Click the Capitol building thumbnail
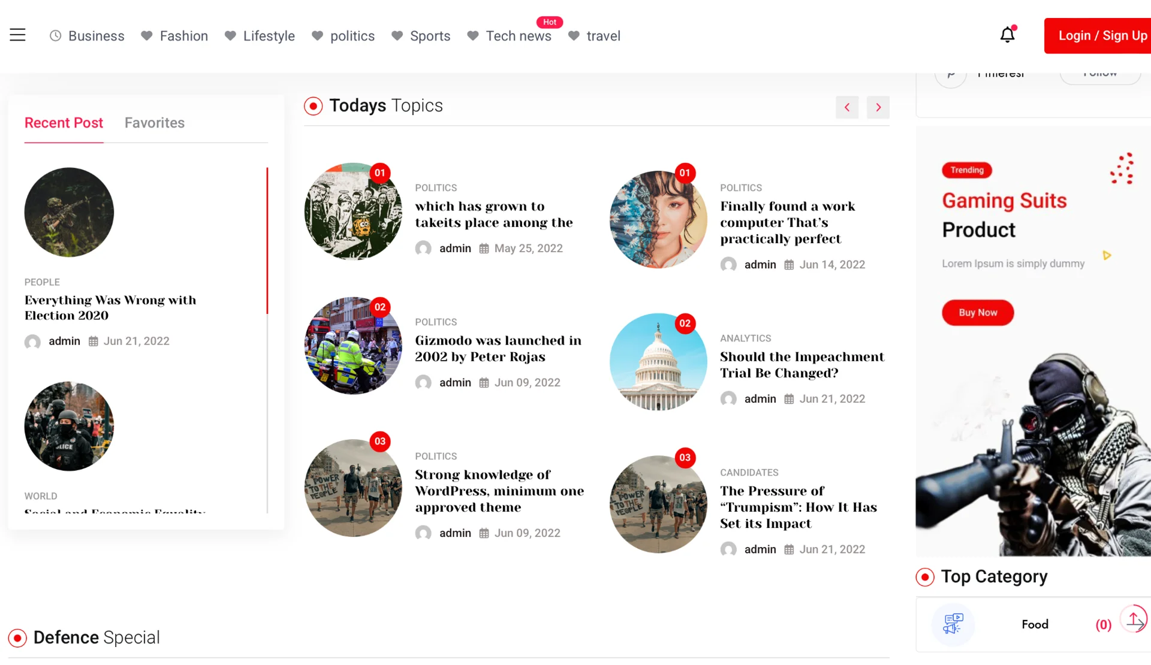 click(658, 362)
